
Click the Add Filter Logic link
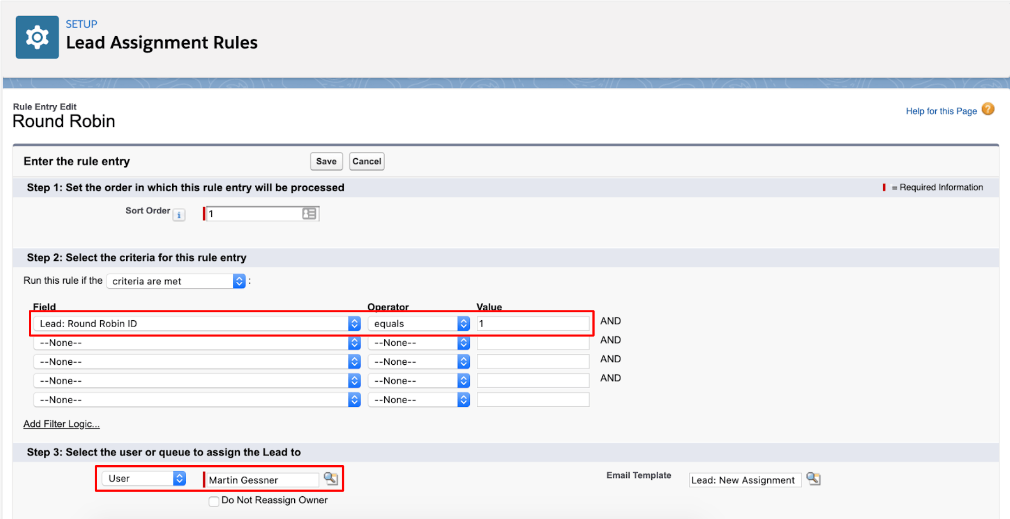coord(61,424)
